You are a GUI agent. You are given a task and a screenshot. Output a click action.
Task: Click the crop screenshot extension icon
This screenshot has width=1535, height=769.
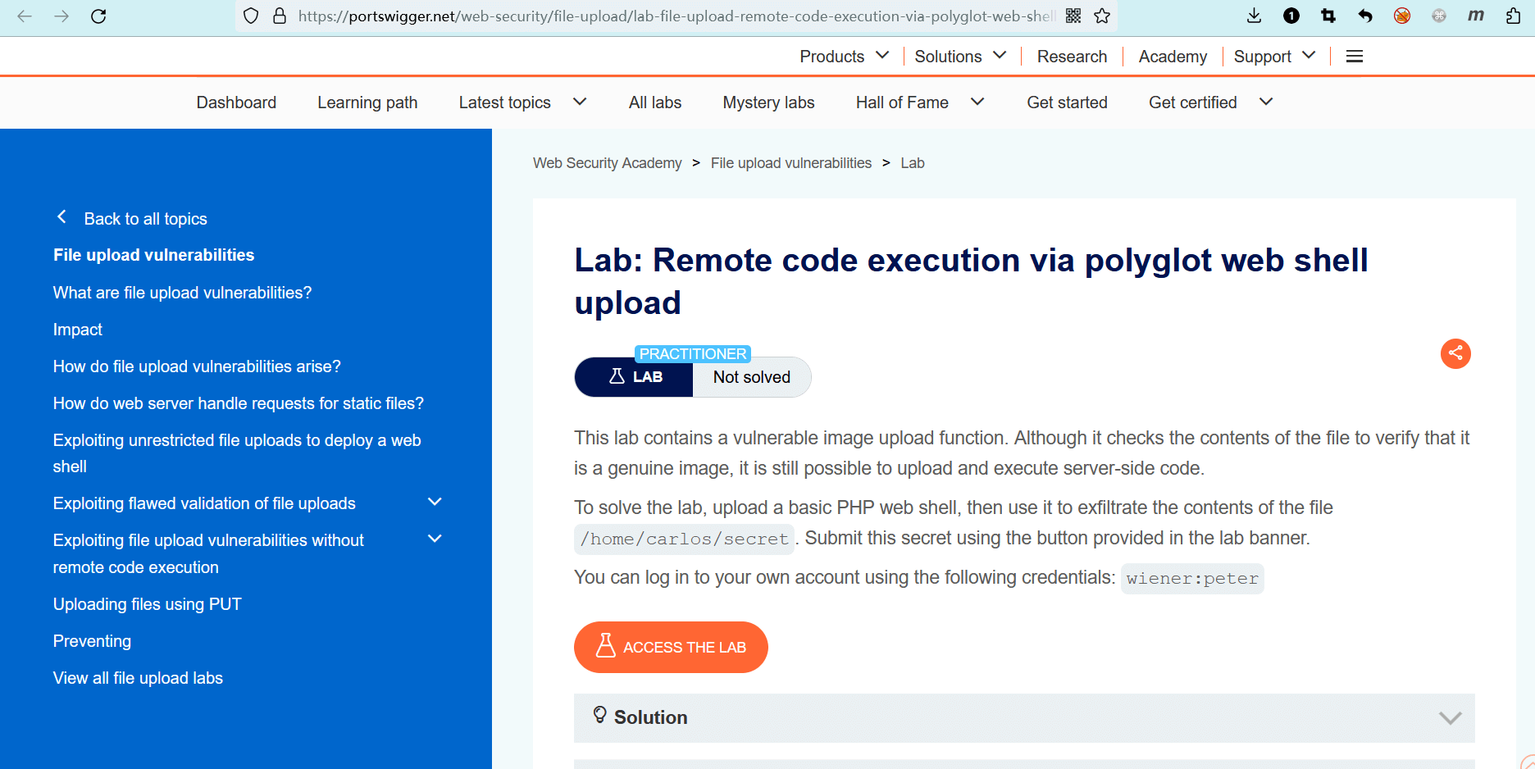click(1328, 16)
